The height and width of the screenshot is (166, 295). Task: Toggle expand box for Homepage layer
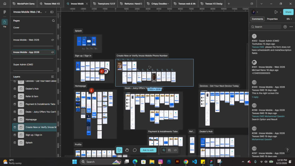(15, 119)
